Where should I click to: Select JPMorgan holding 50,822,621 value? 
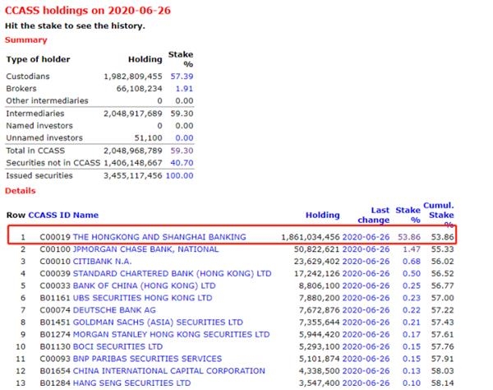pyautogui.click(x=316, y=249)
